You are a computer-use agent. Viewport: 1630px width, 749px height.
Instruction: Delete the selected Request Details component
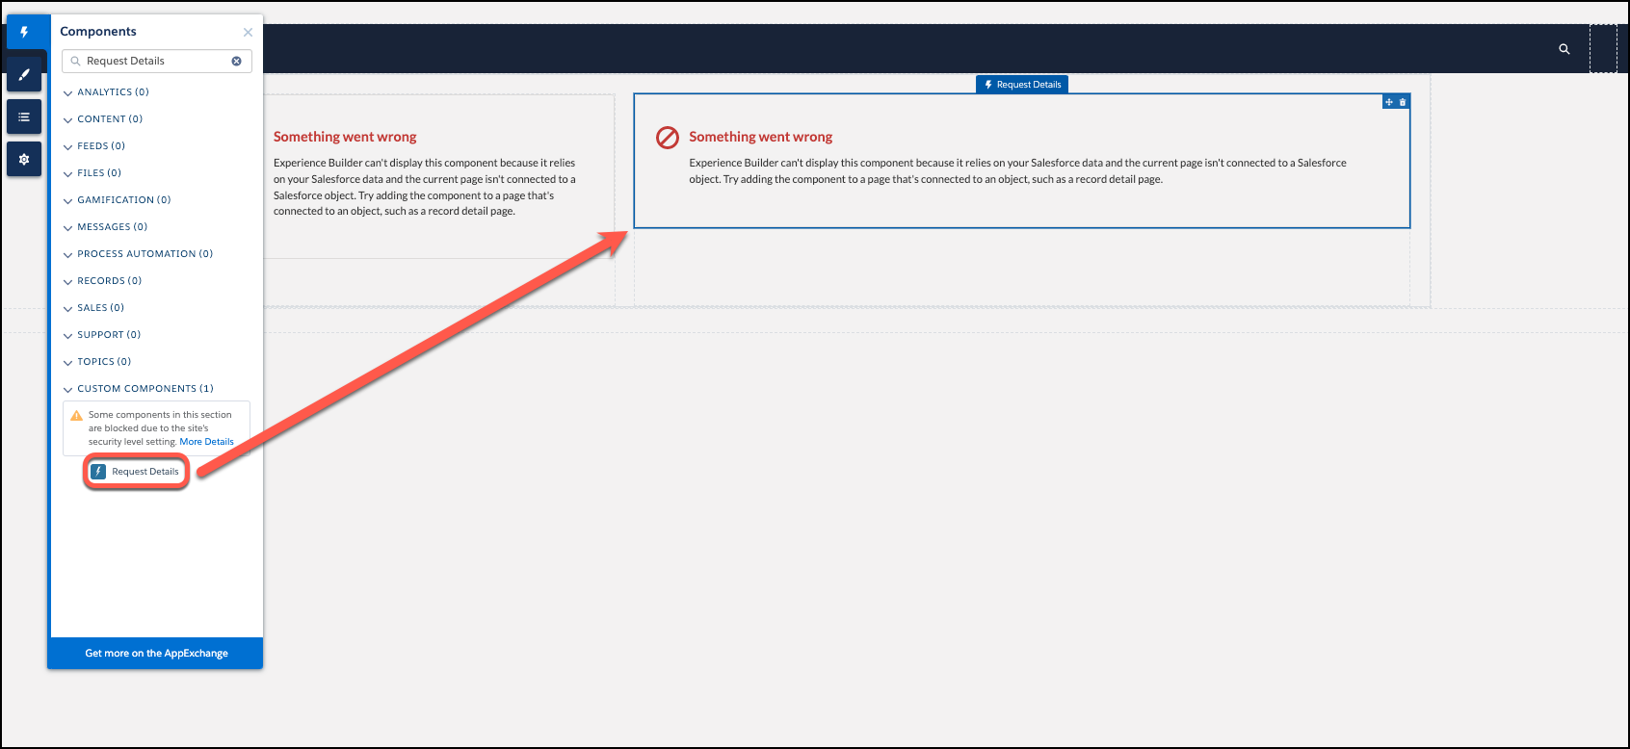click(x=1403, y=102)
